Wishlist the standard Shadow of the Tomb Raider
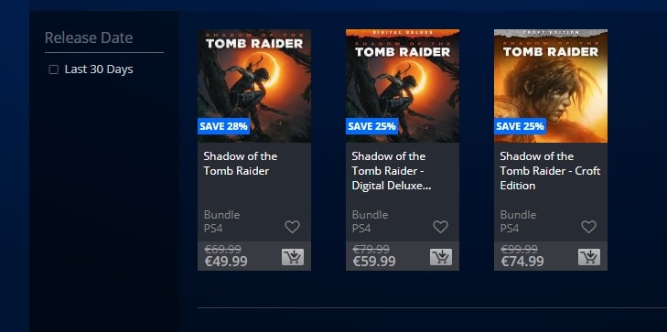 [x=292, y=227]
